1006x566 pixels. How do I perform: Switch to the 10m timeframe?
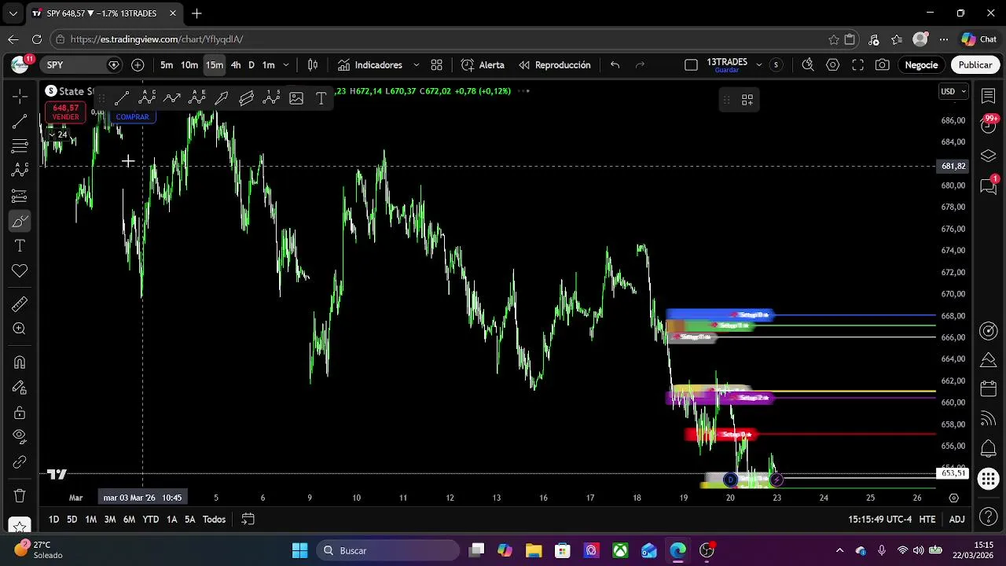pos(189,65)
